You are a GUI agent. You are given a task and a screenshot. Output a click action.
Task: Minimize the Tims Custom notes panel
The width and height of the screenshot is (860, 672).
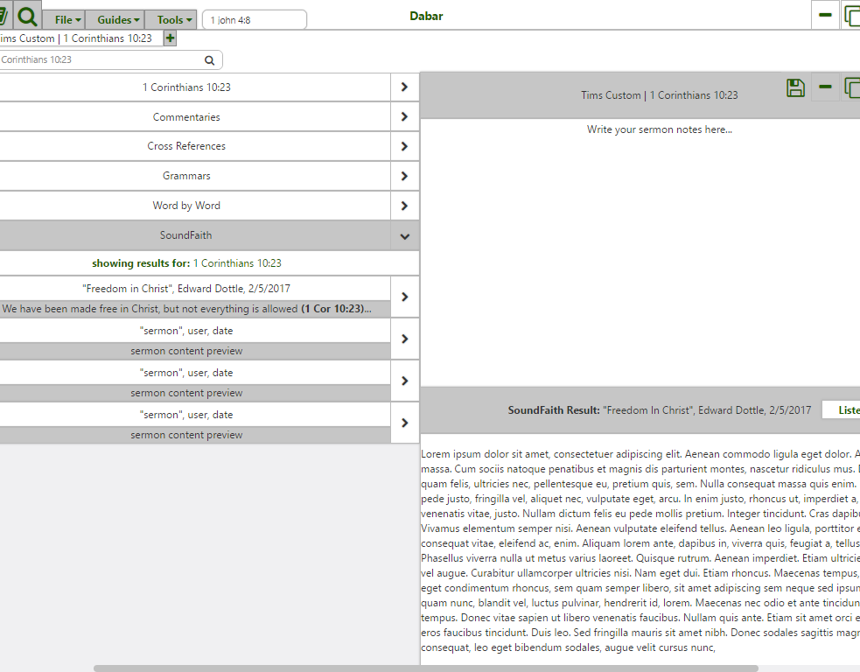click(x=825, y=87)
